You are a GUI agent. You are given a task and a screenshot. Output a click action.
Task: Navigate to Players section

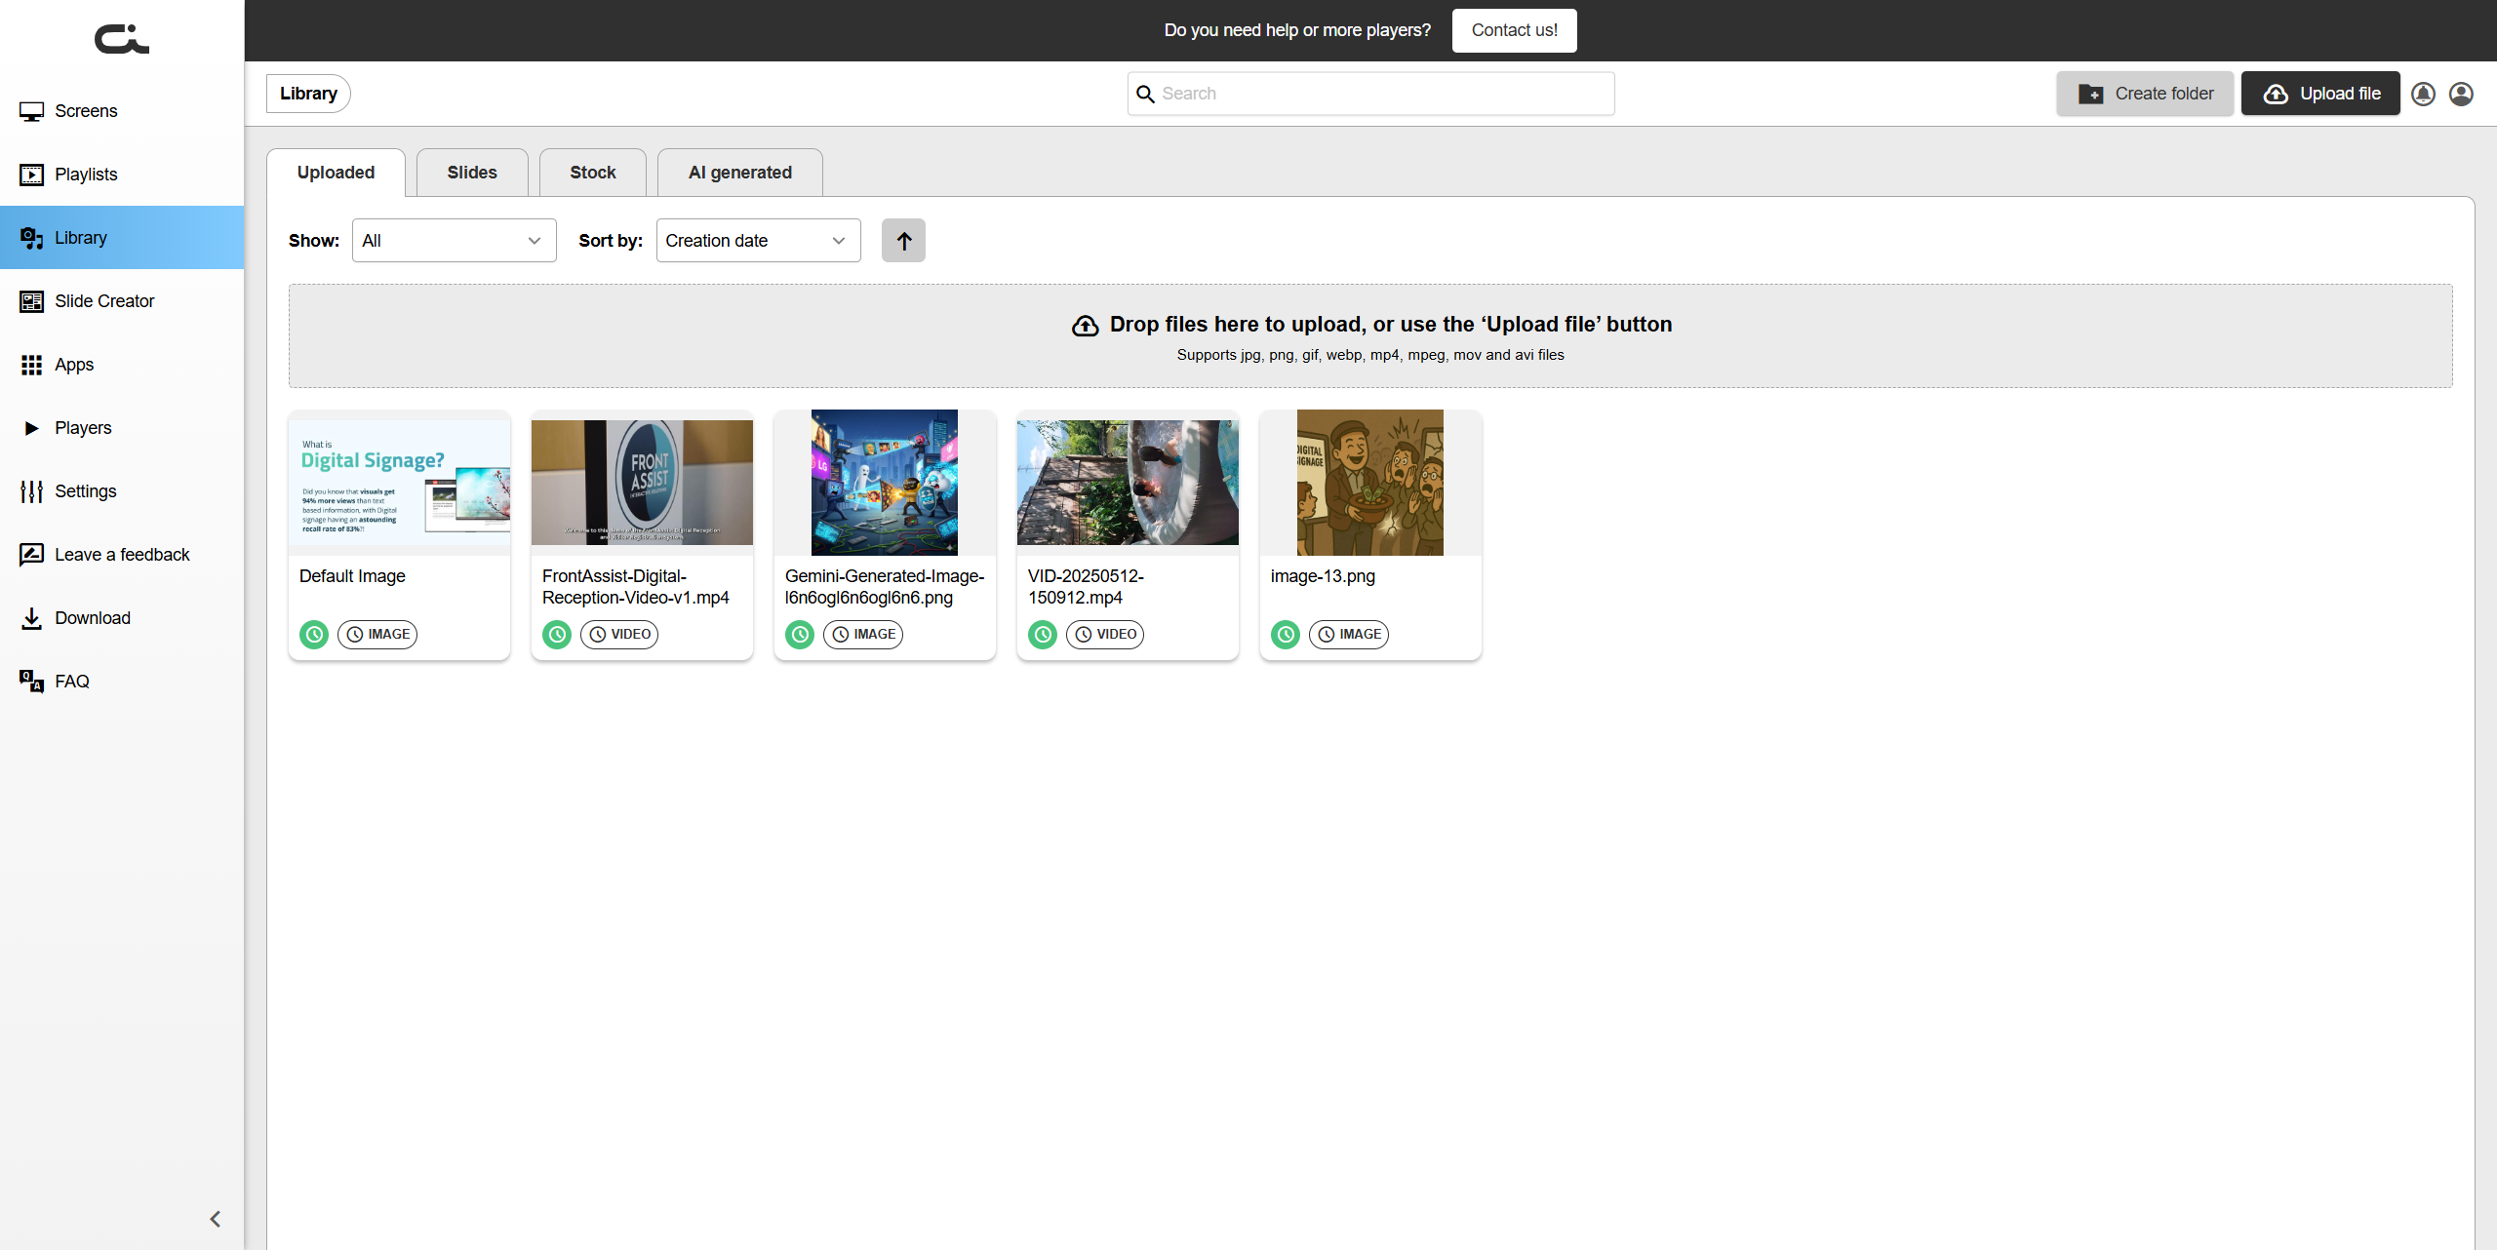(83, 428)
